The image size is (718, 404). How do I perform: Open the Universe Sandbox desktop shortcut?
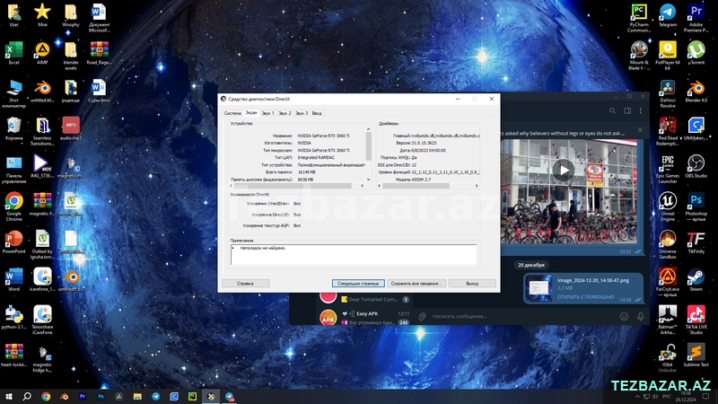[668, 244]
